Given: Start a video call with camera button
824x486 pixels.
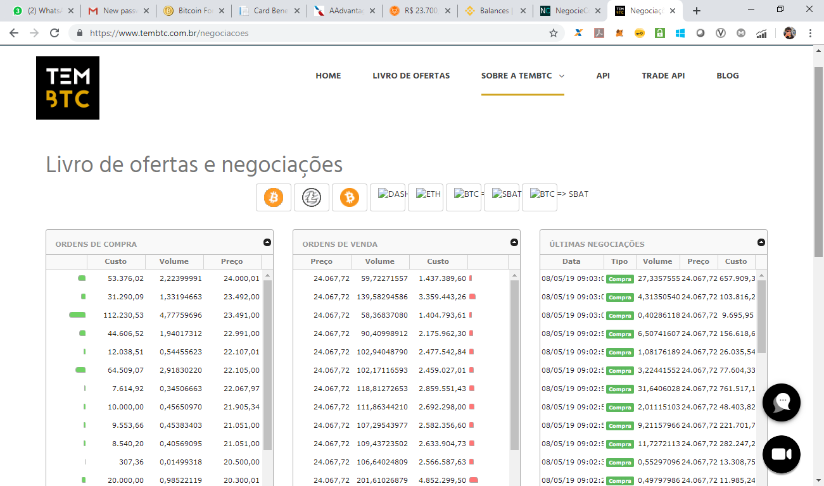Looking at the screenshot, I should pyautogui.click(x=782, y=454).
